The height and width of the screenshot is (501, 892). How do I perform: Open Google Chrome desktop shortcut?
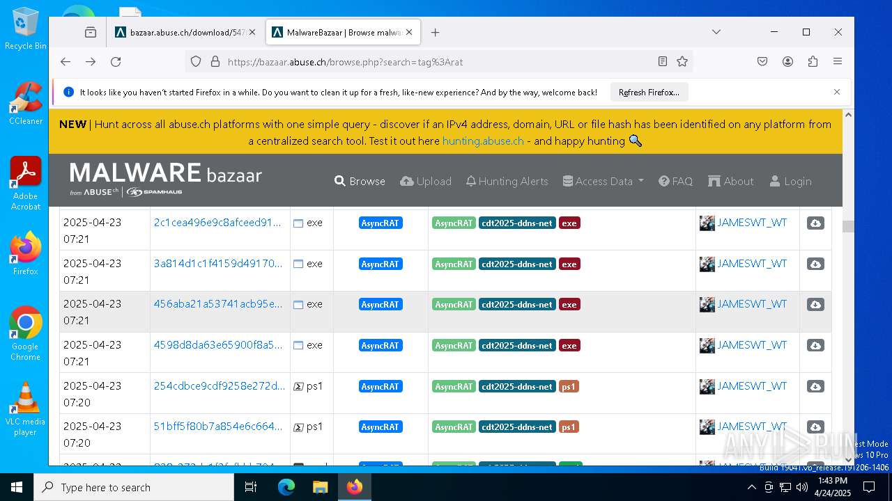26,334
